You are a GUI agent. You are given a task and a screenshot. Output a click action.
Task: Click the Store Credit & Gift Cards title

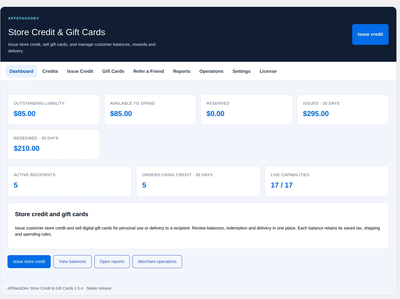pos(57,32)
